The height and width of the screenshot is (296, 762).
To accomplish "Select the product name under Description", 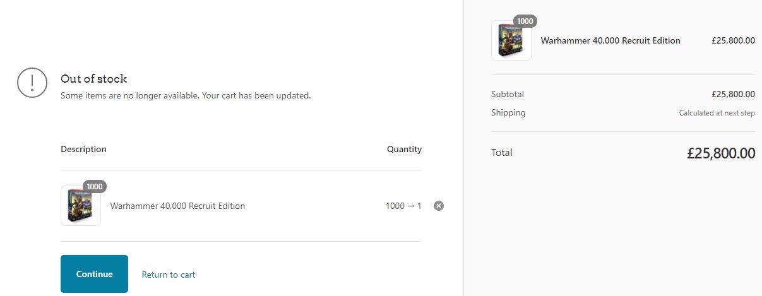I will click(x=177, y=206).
